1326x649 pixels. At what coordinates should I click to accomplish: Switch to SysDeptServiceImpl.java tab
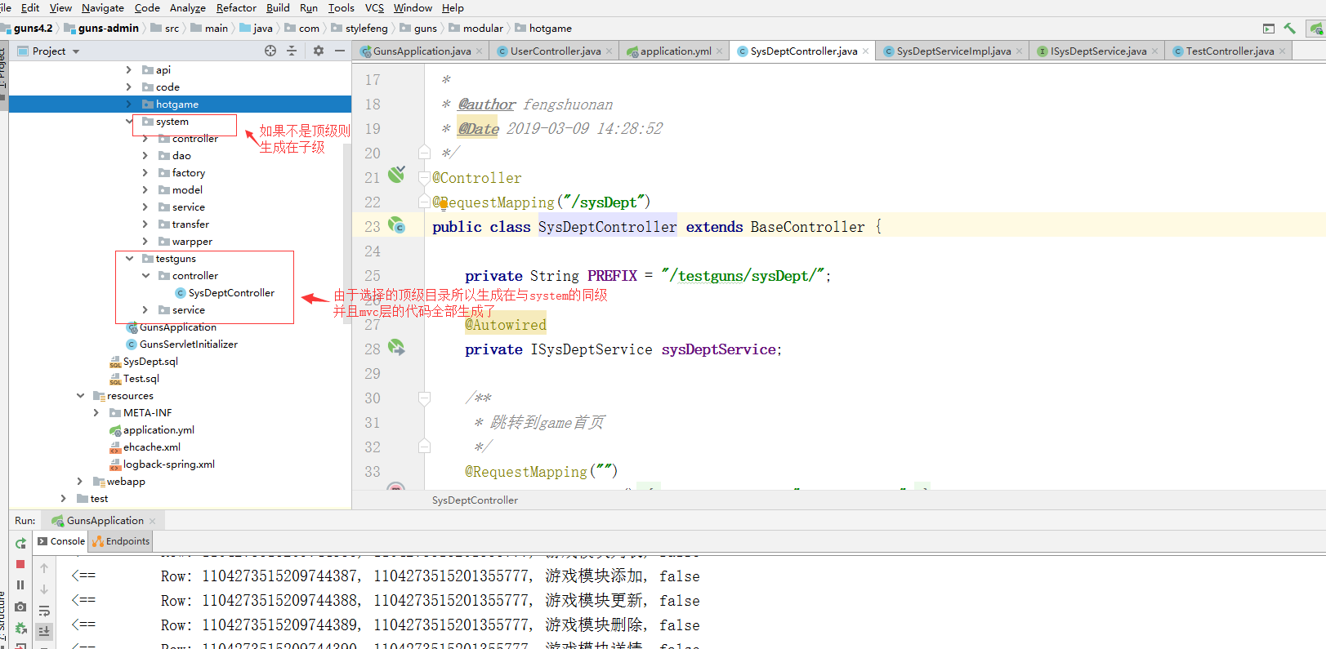coord(953,51)
